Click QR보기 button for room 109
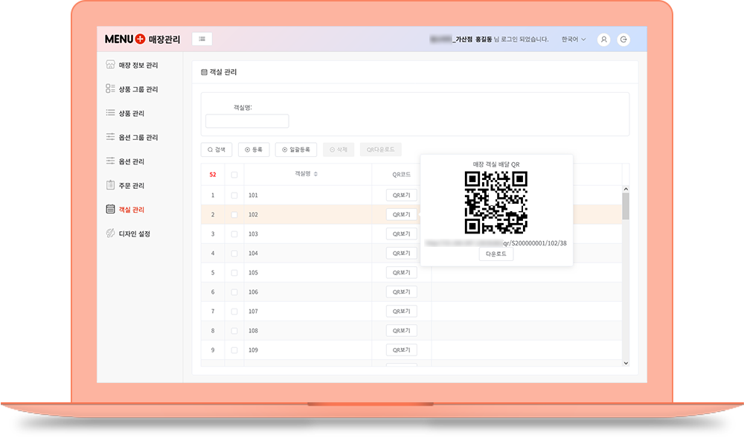The width and height of the screenshot is (744, 438). (x=402, y=350)
